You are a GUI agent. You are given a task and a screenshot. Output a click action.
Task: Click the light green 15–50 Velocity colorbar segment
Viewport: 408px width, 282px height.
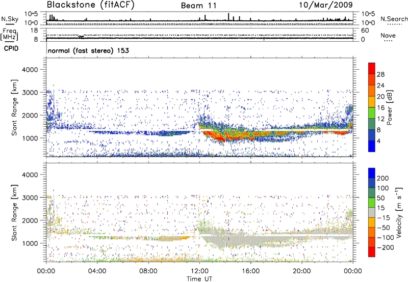(x=372, y=203)
